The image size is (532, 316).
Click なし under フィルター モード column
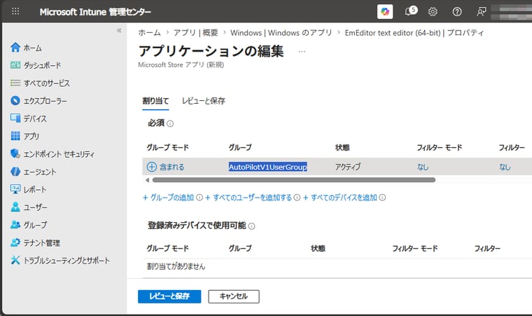(x=423, y=167)
